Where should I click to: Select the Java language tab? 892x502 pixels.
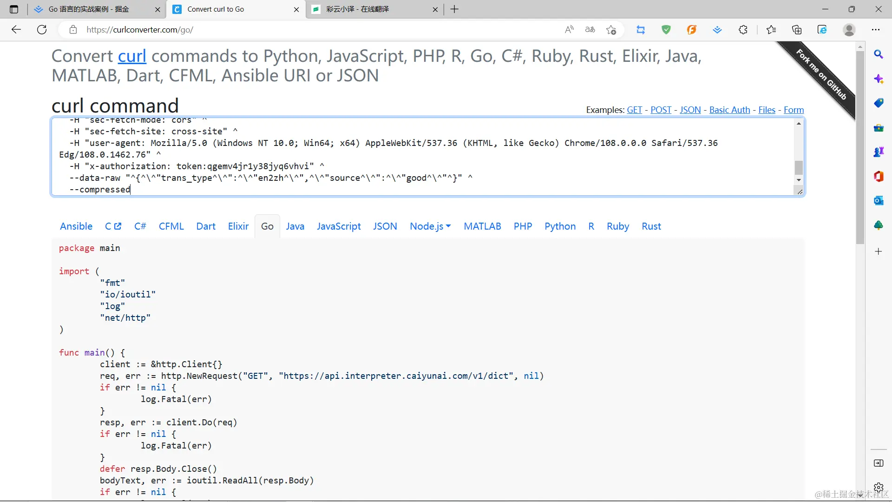pos(295,226)
